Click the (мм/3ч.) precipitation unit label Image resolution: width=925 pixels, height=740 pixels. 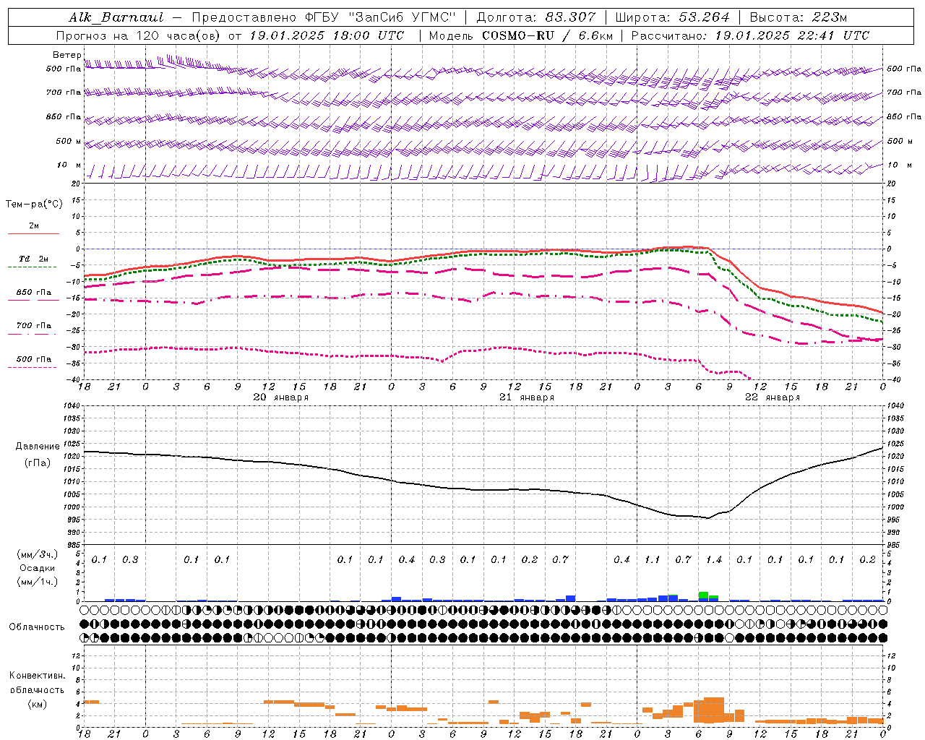[37, 554]
